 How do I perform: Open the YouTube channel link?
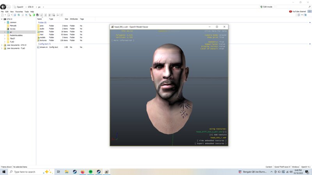tap(299, 11)
